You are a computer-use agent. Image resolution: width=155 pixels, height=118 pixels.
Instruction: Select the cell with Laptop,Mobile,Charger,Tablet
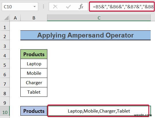99,111
